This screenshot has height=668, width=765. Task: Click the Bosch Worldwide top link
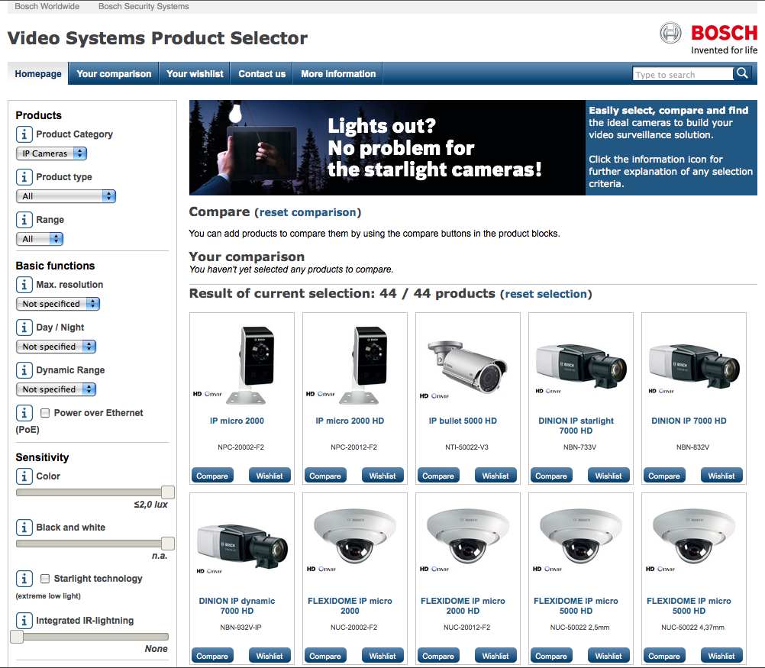point(47,6)
